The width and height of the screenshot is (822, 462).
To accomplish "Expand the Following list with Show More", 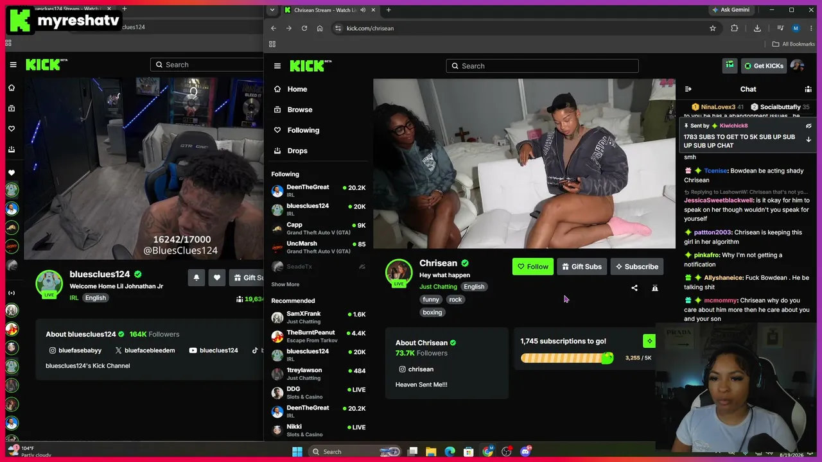I will 285,284.
